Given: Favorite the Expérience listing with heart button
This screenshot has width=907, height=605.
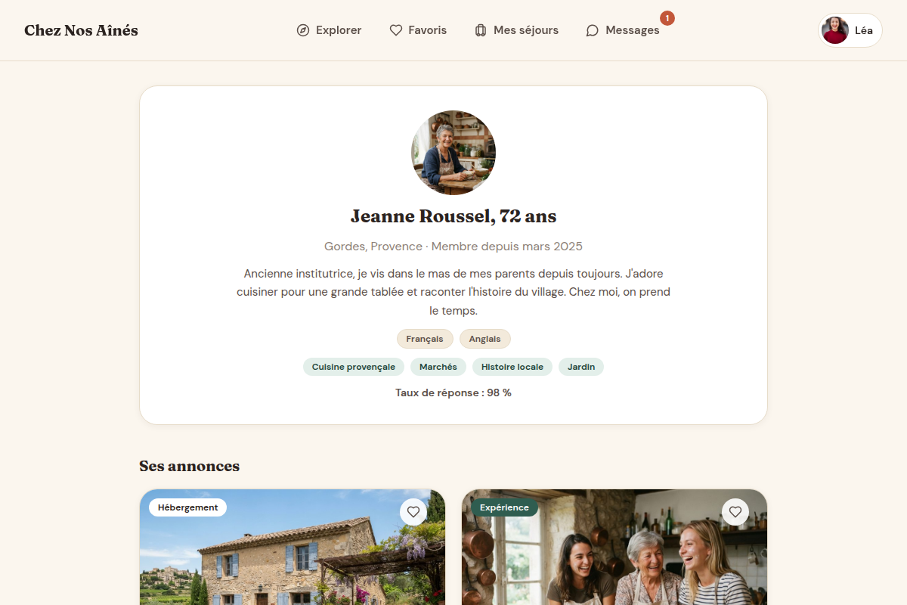Looking at the screenshot, I should (735, 512).
